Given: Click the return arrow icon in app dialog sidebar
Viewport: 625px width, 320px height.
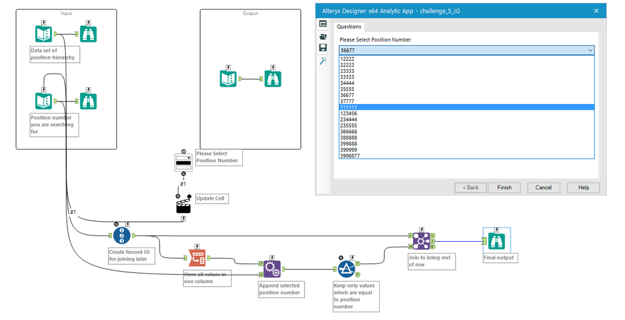Looking at the screenshot, I should click(323, 24).
